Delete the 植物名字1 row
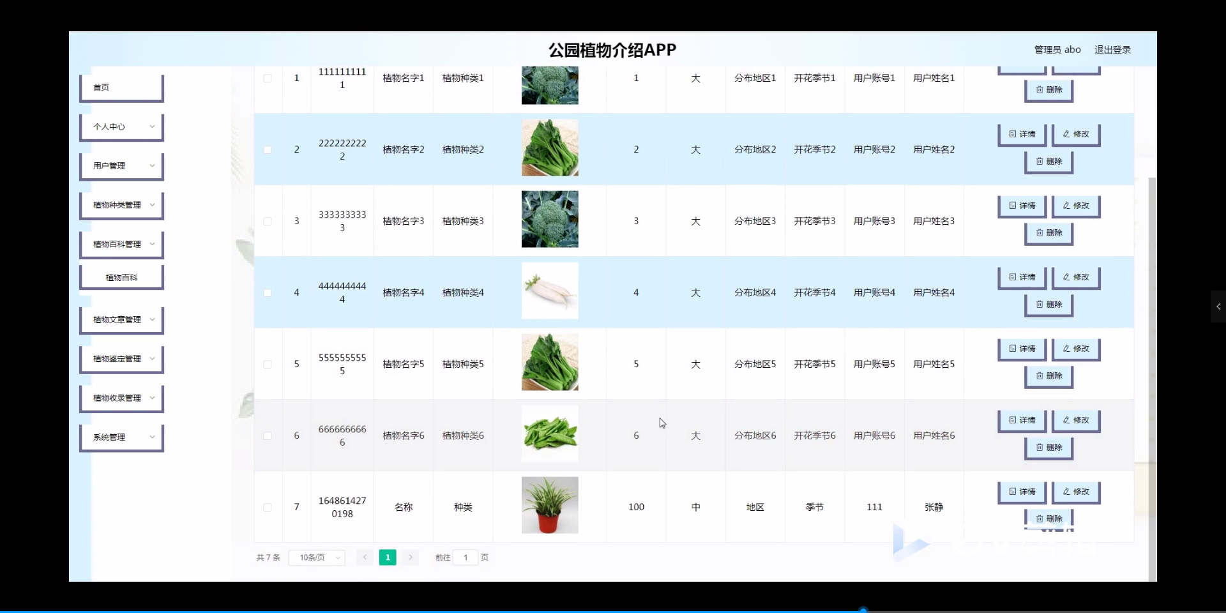This screenshot has width=1226, height=613. (x=1049, y=90)
